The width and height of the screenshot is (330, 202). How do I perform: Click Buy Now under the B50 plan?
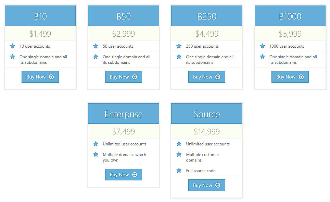[x=124, y=77]
